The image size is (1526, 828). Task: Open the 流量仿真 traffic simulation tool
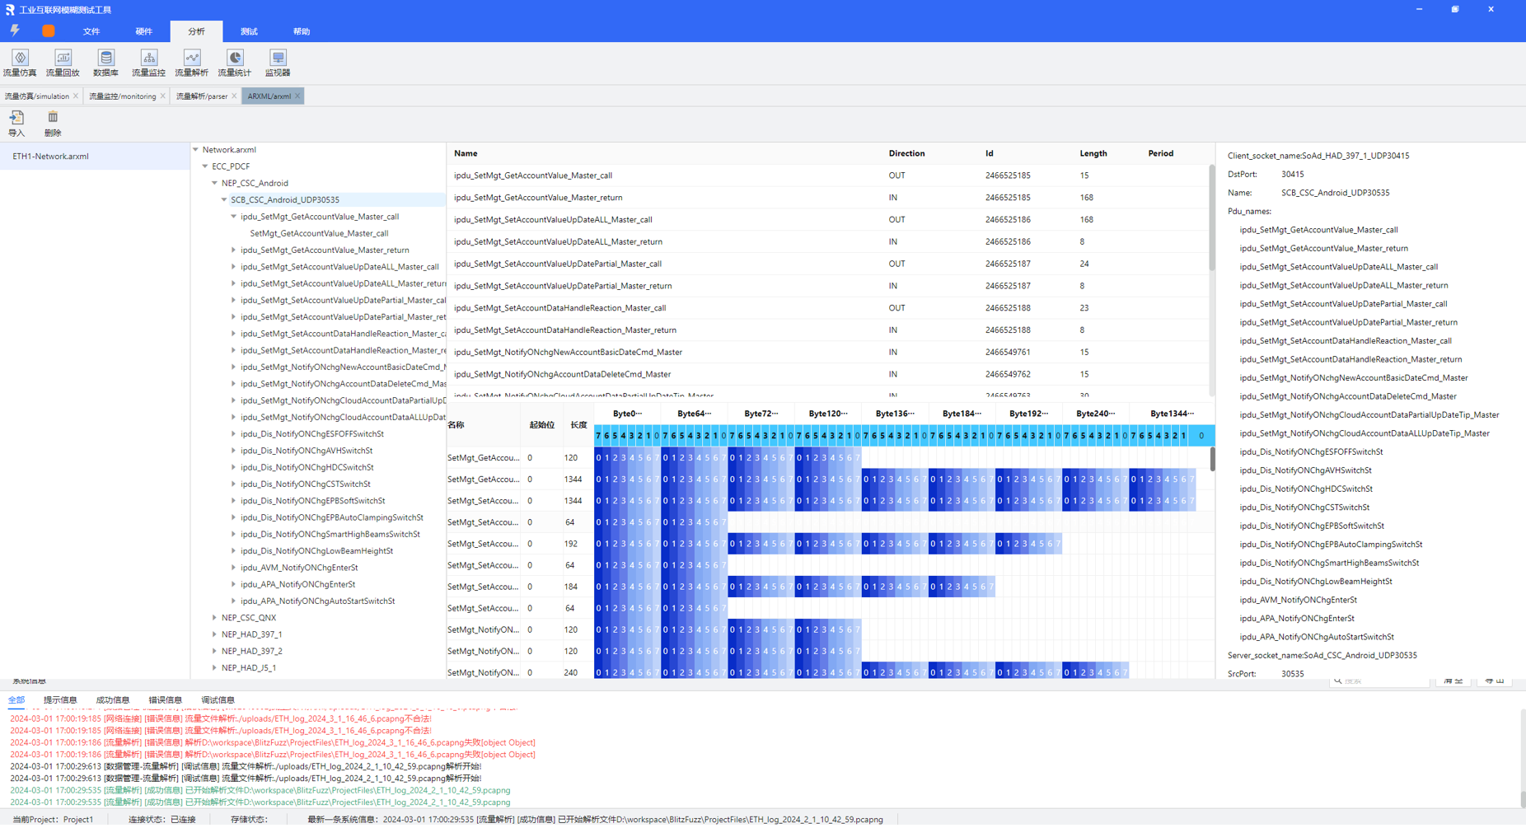20,63
